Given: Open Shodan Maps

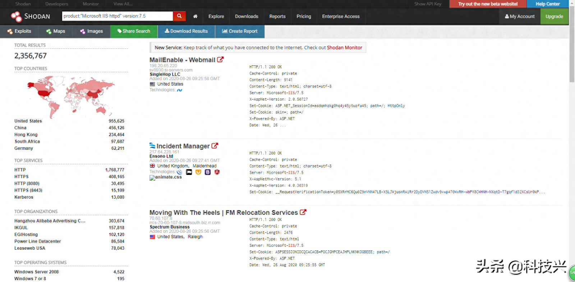Looking at the screenshot, I should tap(56, 31).
